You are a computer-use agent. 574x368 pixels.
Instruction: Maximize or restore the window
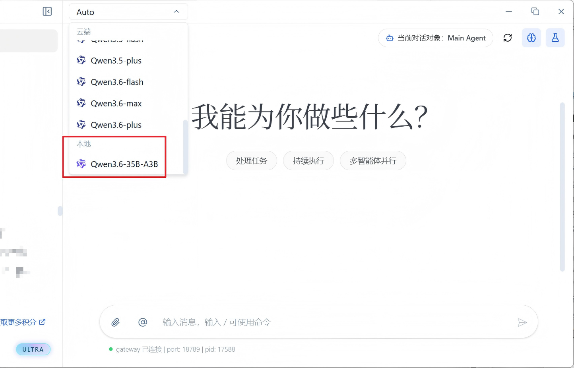535,12
